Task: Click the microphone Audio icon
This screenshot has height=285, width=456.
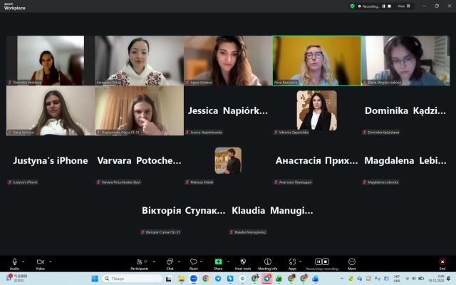Action: 14,261
